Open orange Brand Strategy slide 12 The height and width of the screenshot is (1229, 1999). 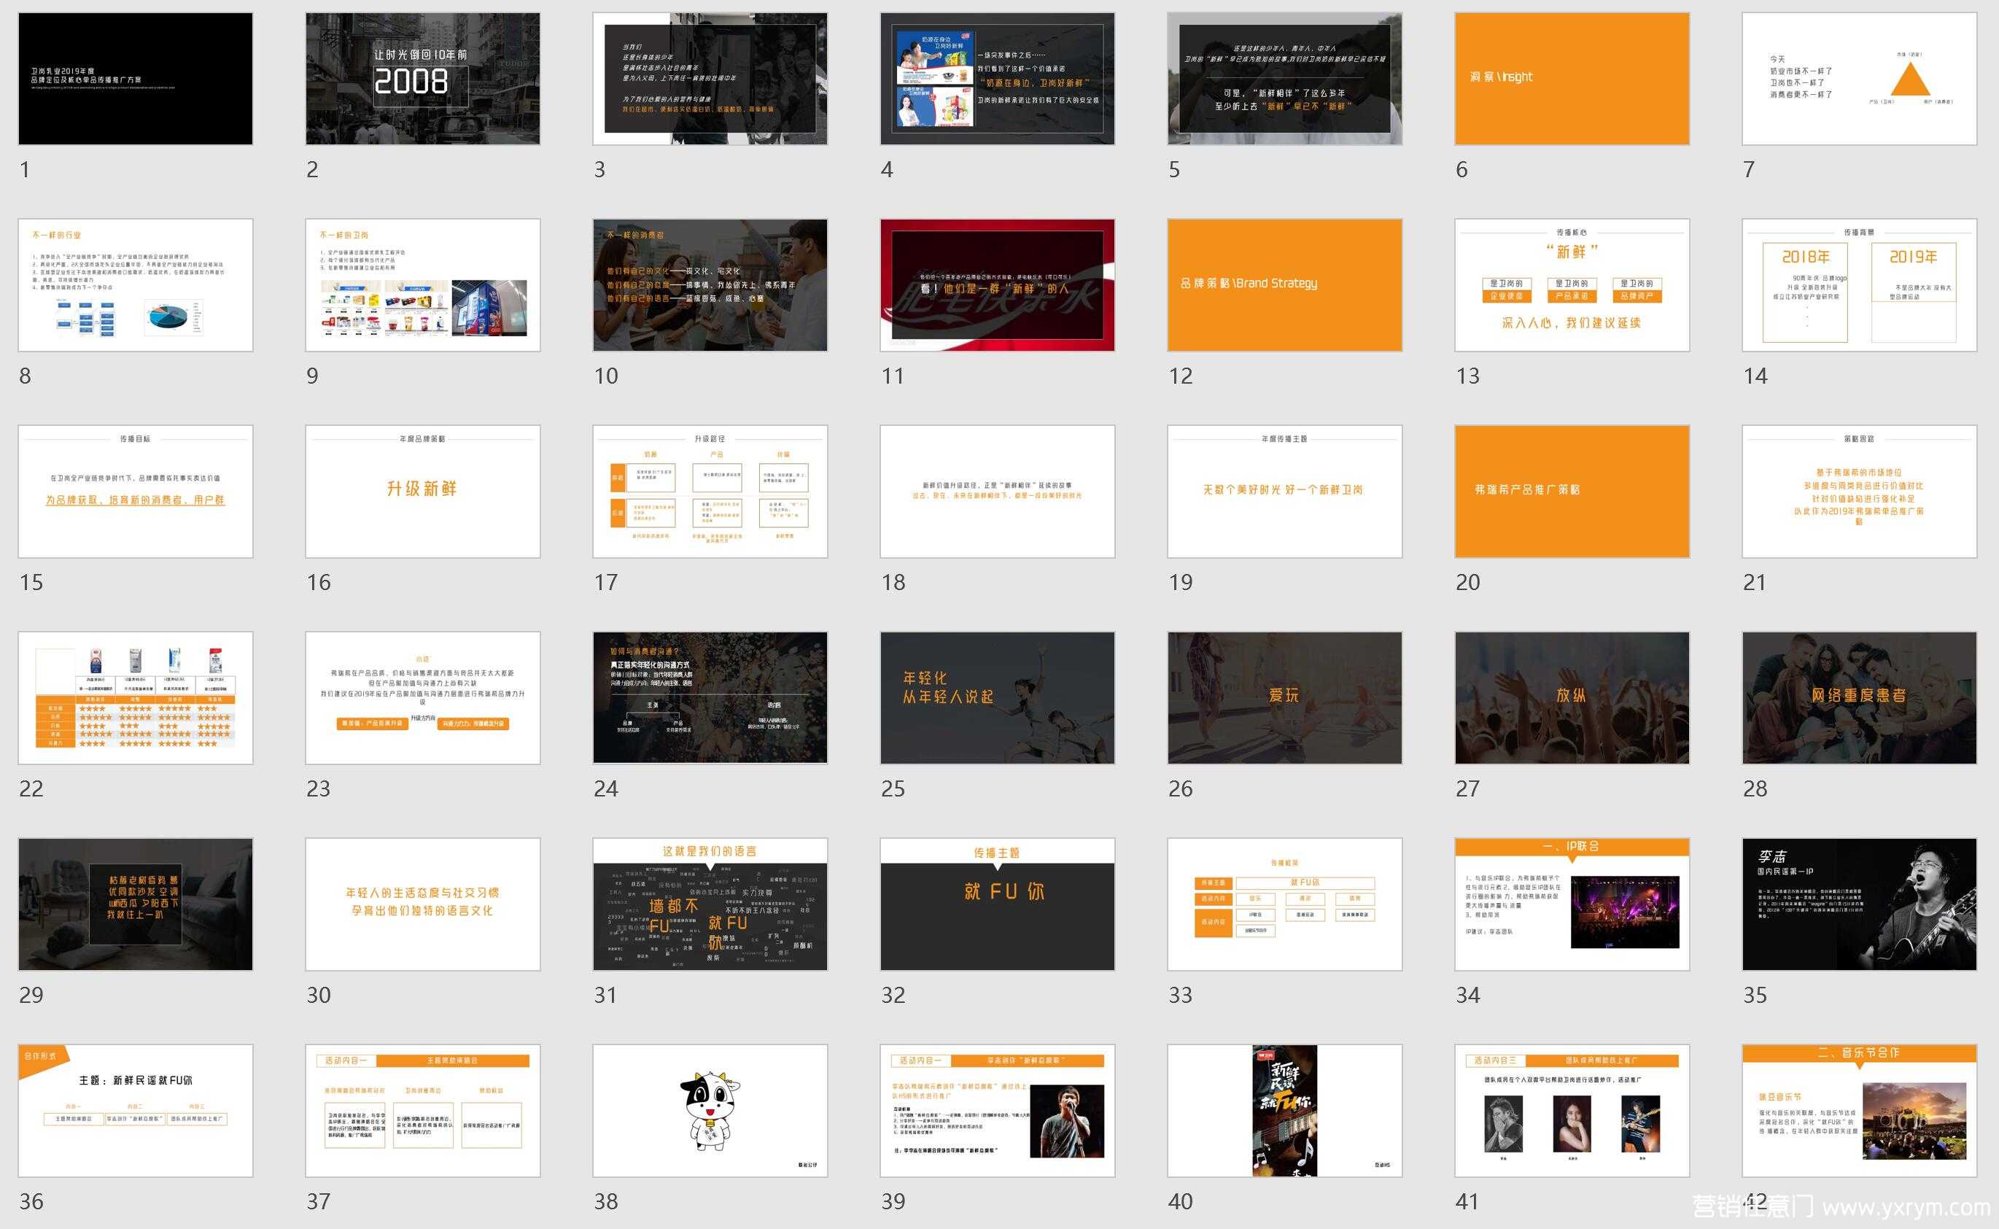(1285, 285)
